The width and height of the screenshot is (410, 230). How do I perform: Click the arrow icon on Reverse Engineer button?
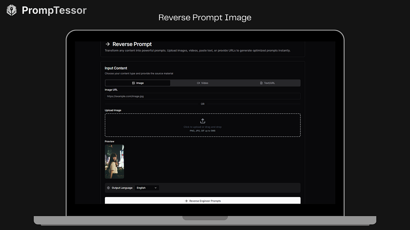pyautogui.click(x=186, y=200)
